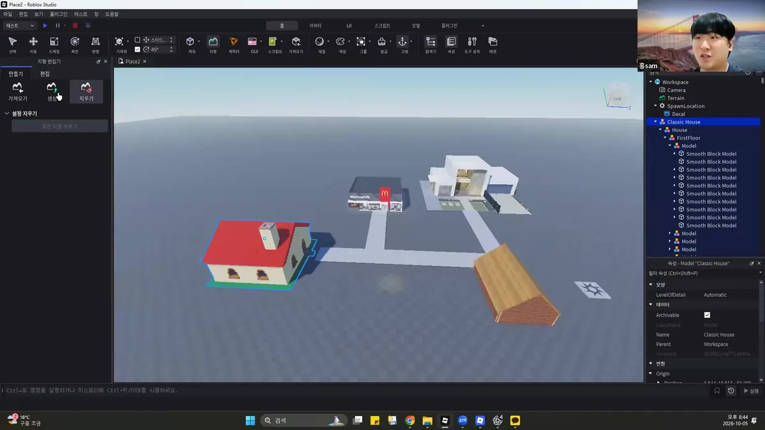Image resolution: width=765 pixels, height=430 pixels.
Task: Choose the 스케일 (Scale) tool
Action: point(54,44)
